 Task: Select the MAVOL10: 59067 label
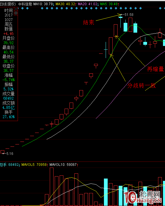click(x=64, y=165)
